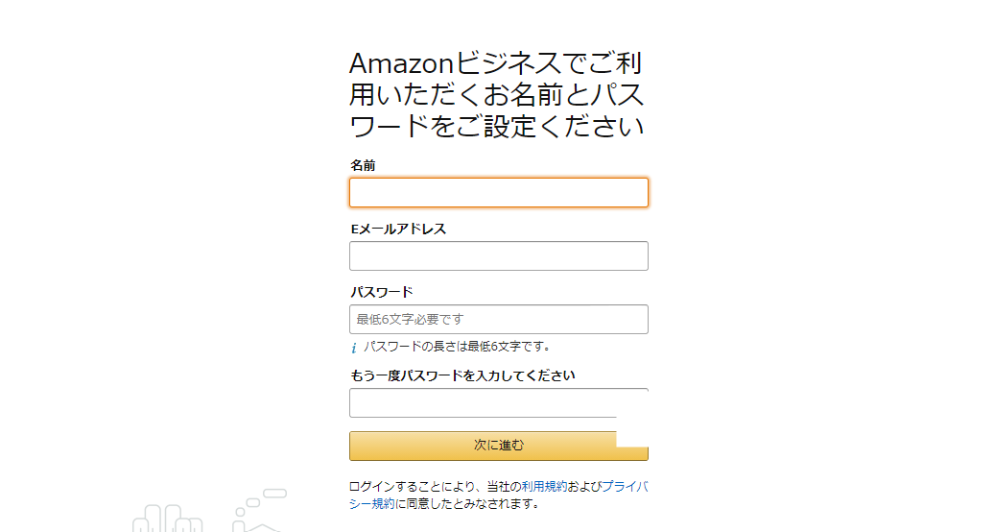Screen dimensions: 994x532
Task: Click the password info icon
Action: tap(353, 348)
